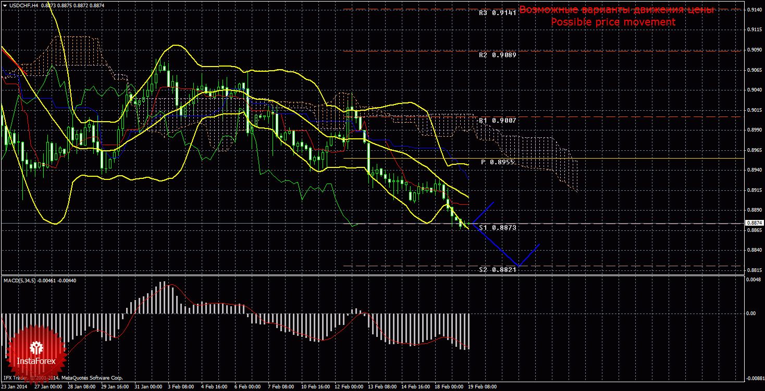Click the P 0.8955 pivot point label
The height and width of the screenshot is (391, 765).
point(497,162)
